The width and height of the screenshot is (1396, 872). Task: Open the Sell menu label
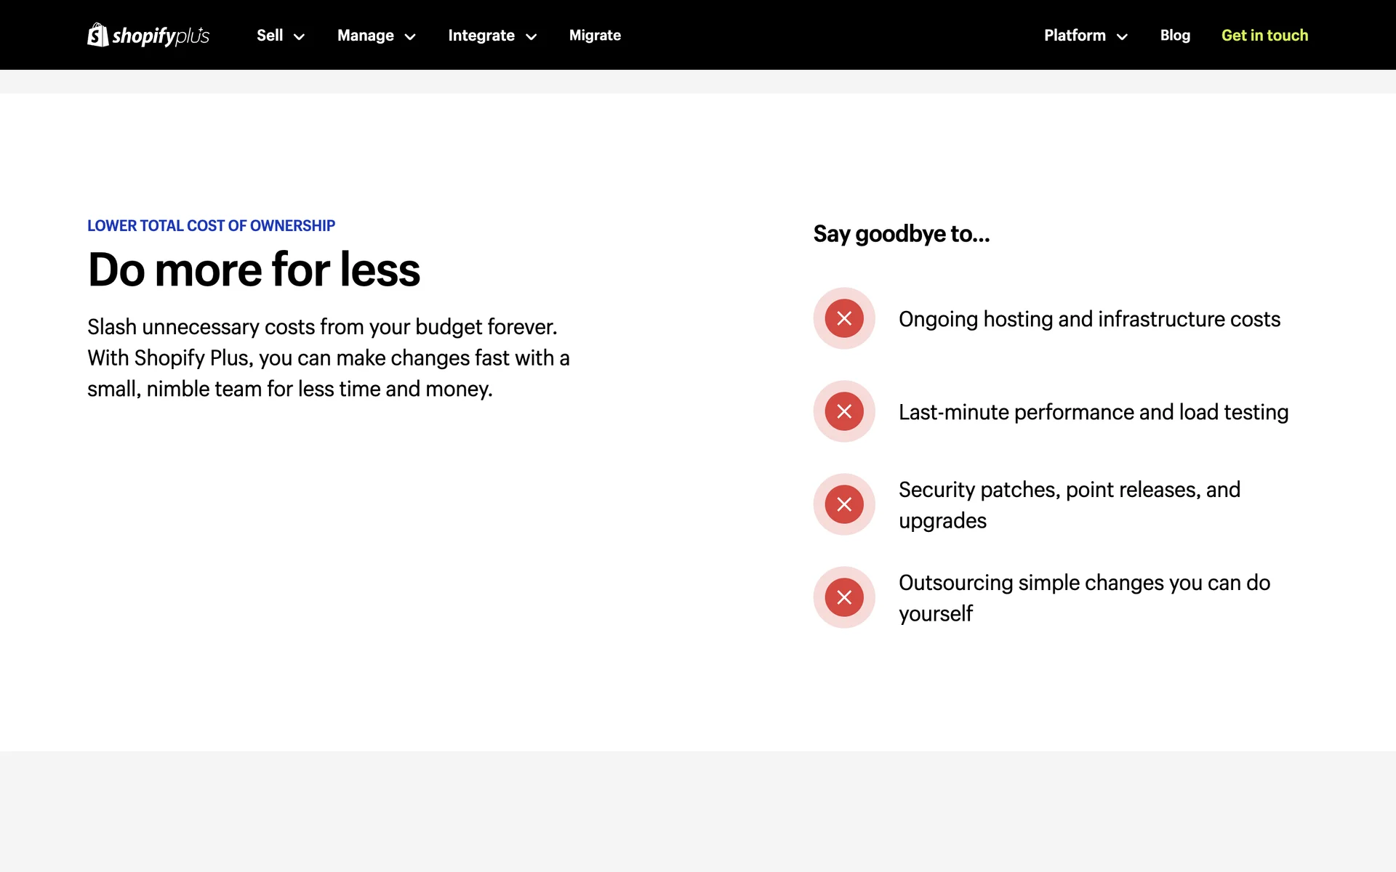click(270, 35)
